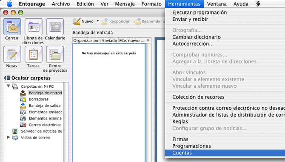Open the Tareas tasks icon

[34, 54]
